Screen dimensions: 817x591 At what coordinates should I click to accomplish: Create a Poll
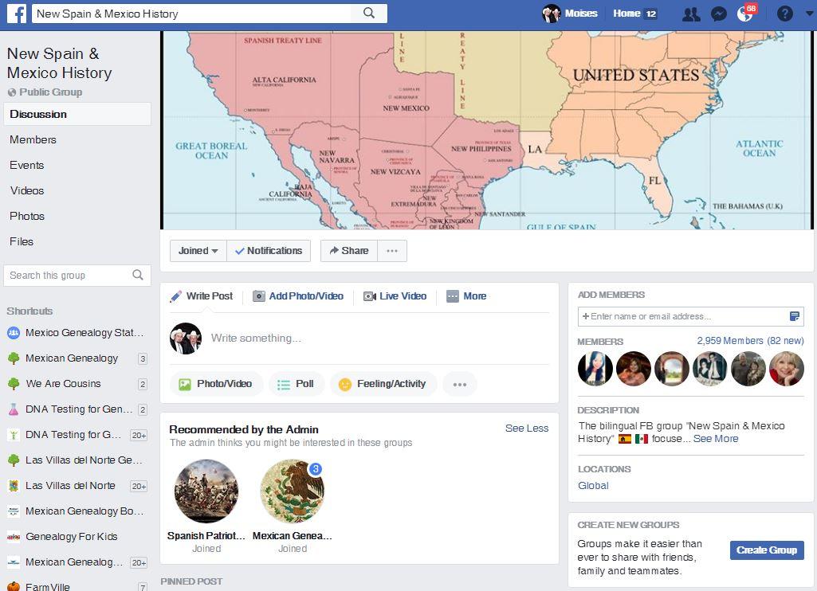296,384
